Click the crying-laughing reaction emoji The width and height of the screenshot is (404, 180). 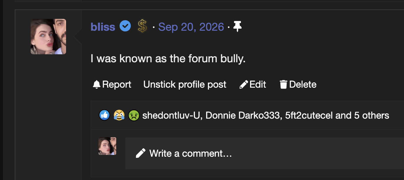coord(119,115)
